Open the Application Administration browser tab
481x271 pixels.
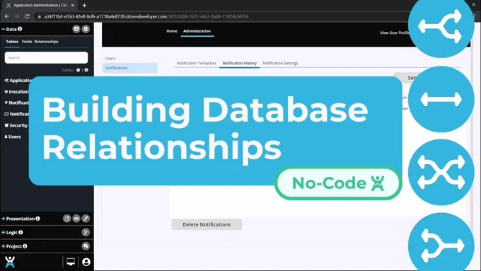[x=40, y=5]
